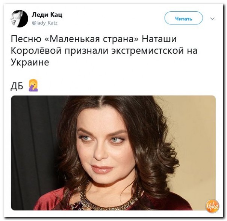Open the Леди Кац display name link

pyautogui.click(x=47, y=15)
